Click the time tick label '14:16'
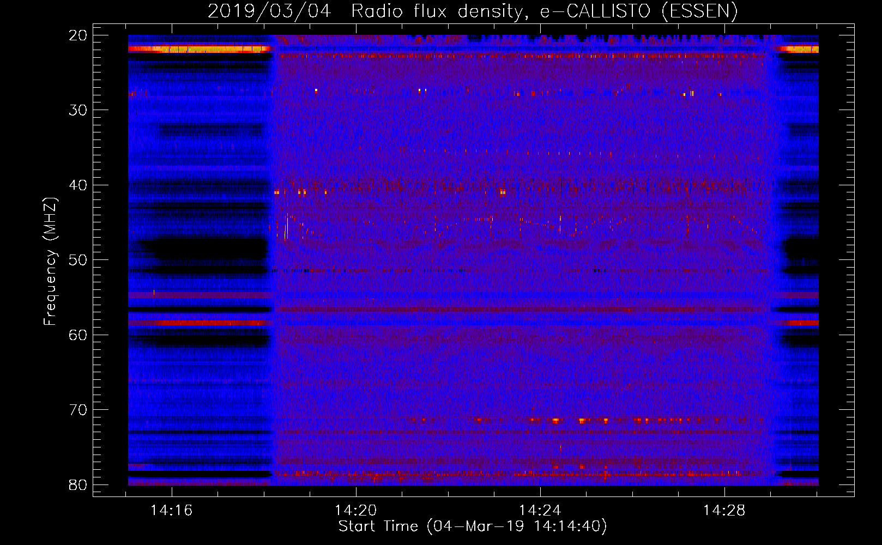The image size is (882, 545). tap(172, 511)
